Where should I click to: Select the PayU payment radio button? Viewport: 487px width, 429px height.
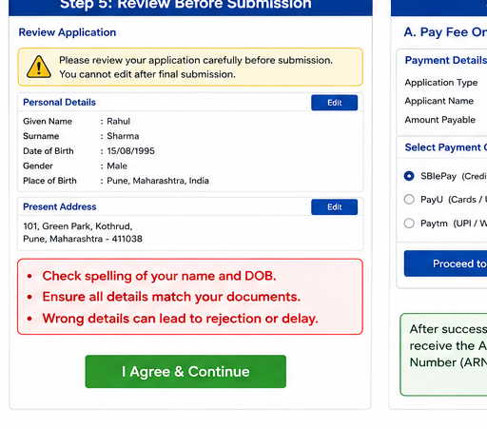point(409,200)
